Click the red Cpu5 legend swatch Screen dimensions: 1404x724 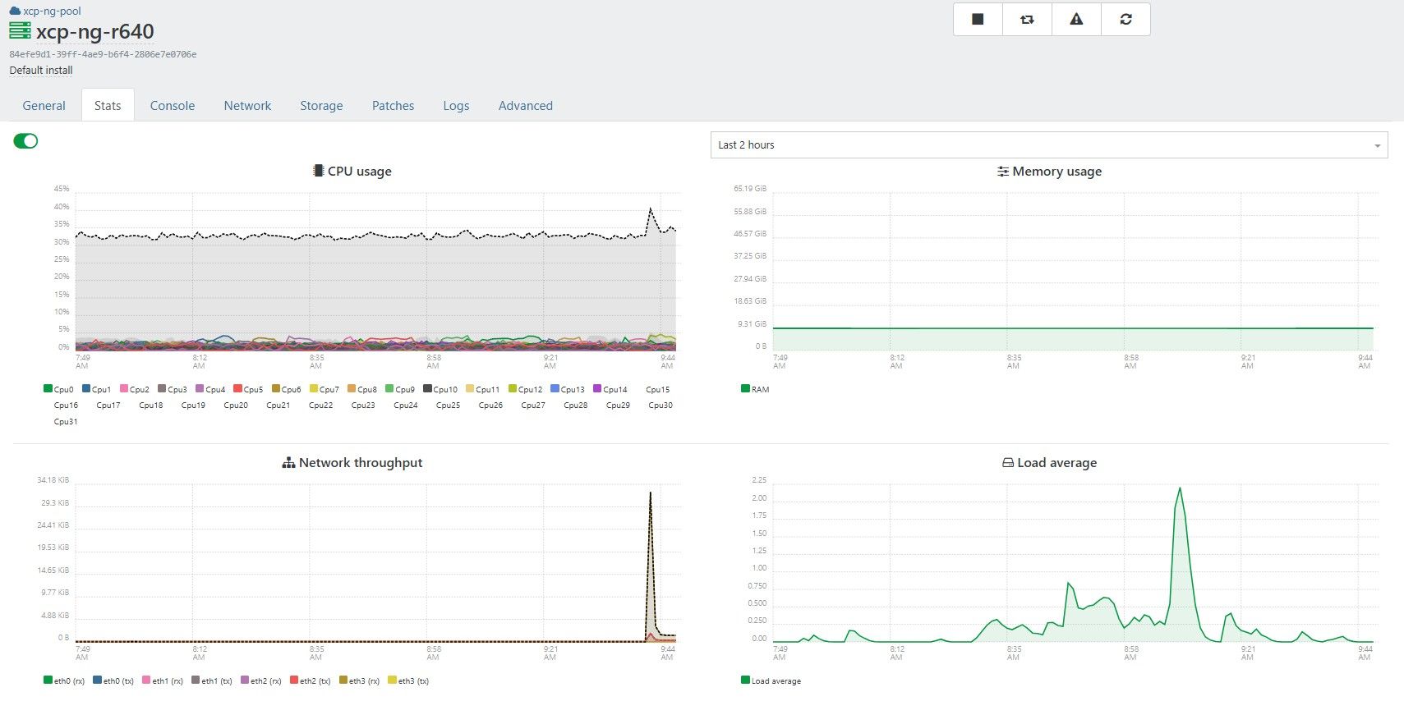coord(237,389)
